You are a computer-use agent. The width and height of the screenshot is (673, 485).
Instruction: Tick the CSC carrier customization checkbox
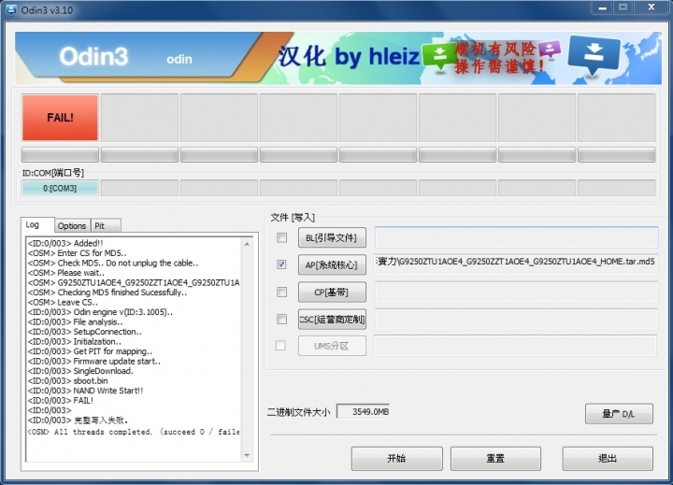click(281, 319)
